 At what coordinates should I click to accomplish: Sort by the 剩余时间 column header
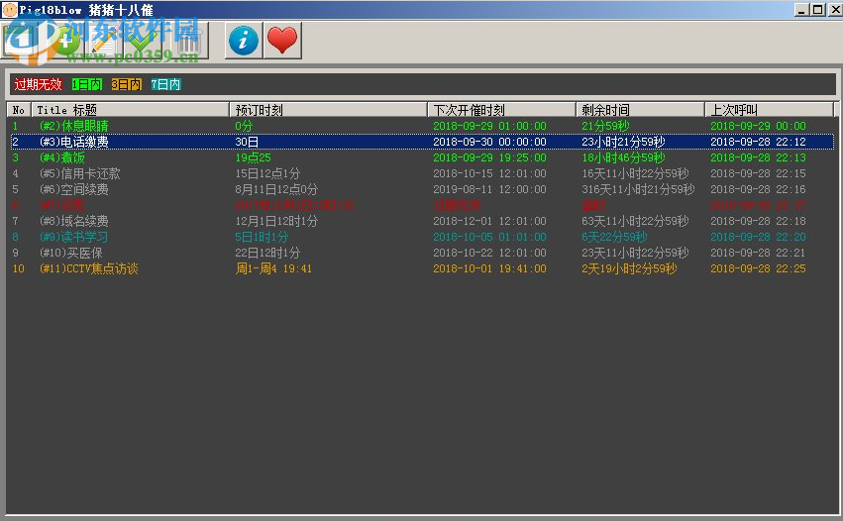pyautogui.click(x=640, y=110)
